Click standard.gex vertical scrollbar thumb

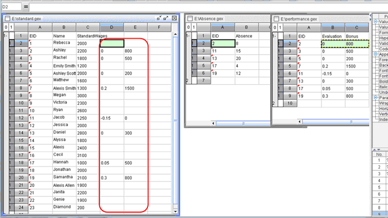pyautogui.click(x=176, y=121)
